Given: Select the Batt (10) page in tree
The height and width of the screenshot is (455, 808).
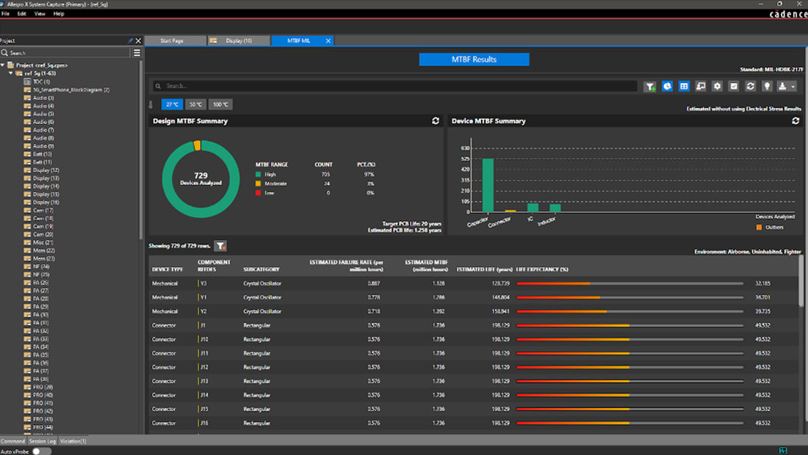Looking at the screenshot, I should click(x=43, y=154).
